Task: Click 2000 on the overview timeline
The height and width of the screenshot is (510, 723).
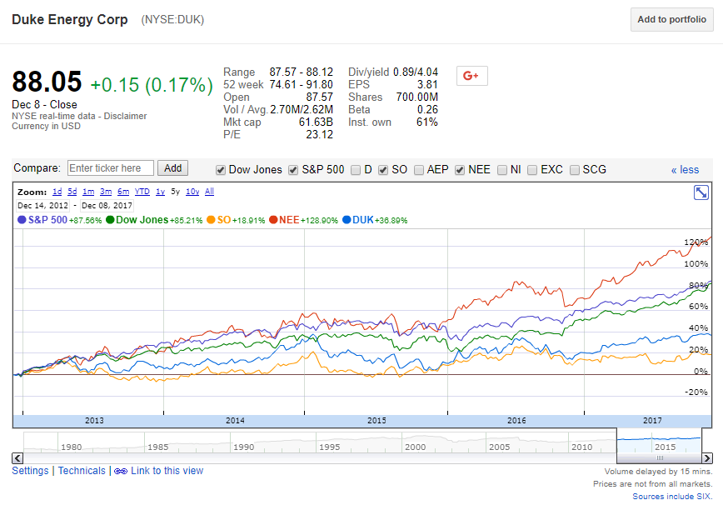Action: pyautogui.click(x=415, y=447)
